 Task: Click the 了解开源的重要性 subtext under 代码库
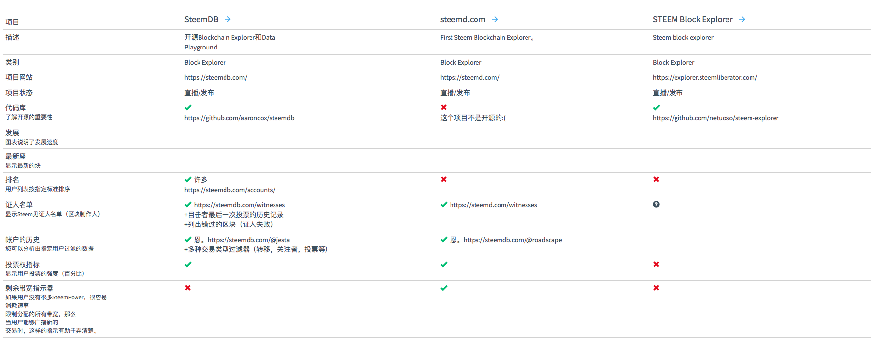click(x=29, y=117)
